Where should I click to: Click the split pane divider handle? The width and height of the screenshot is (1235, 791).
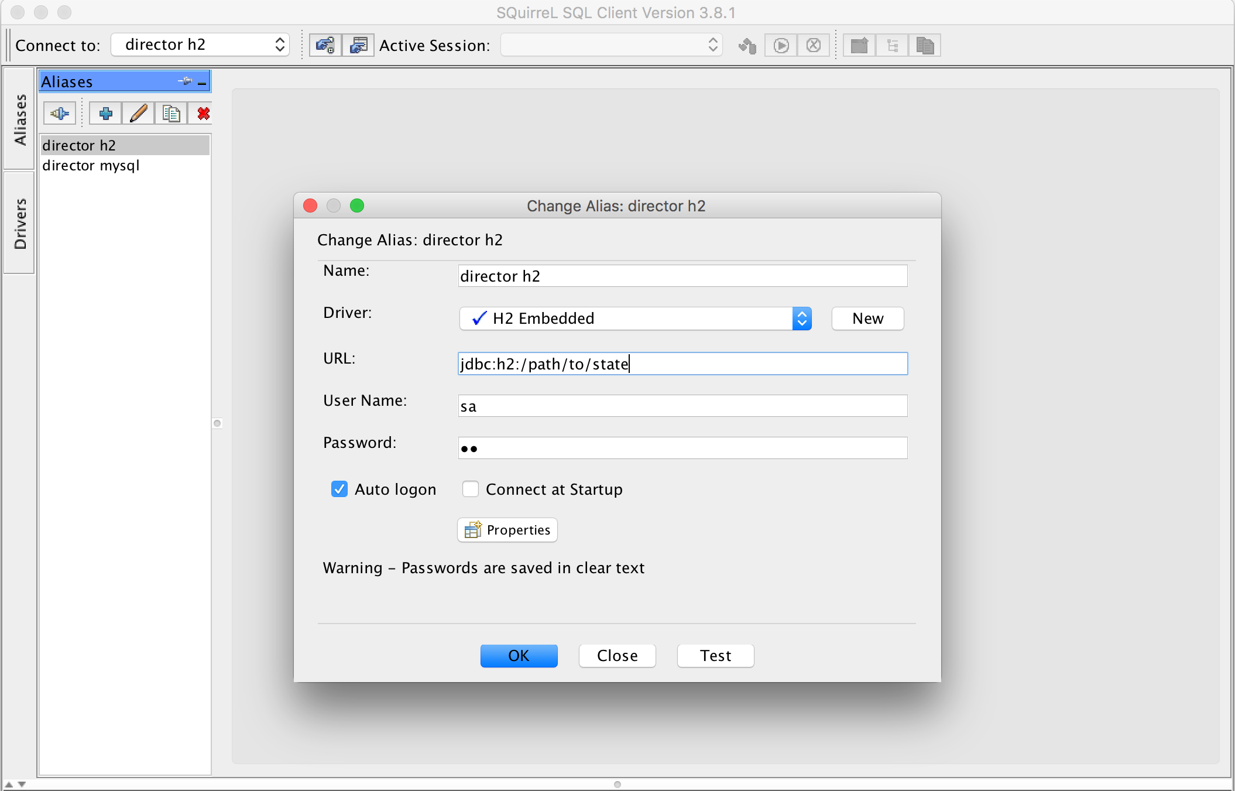(x=217, y=423)
